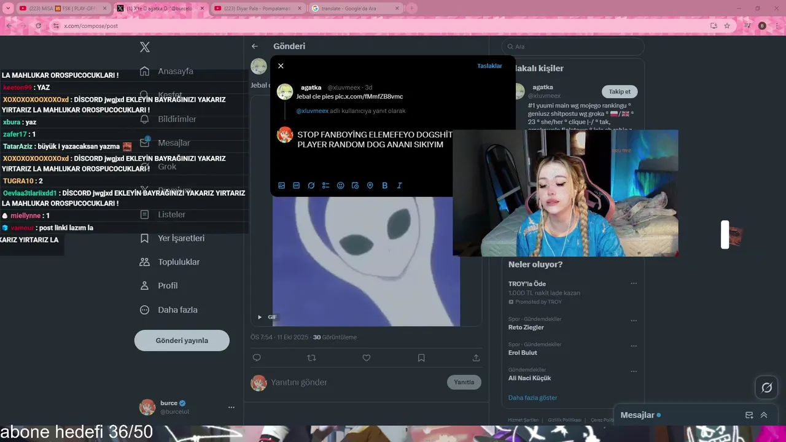Viewport: 786px width, 442px height.
Task: Open burce account options menu
Action: coord(232,407)
